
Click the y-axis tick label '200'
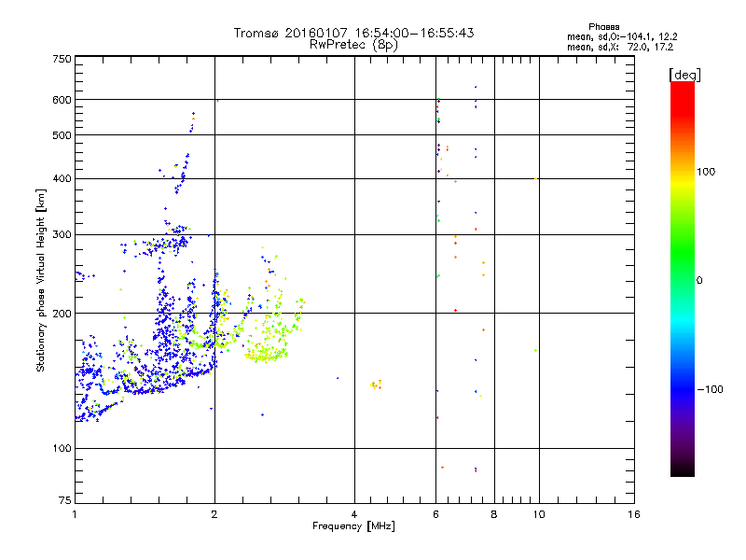[62, 314]
